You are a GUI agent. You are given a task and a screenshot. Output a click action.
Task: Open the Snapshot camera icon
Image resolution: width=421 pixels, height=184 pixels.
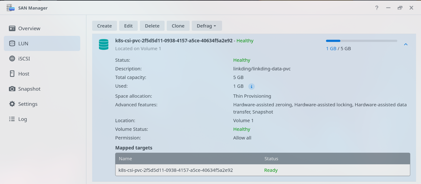pos(12,89)
